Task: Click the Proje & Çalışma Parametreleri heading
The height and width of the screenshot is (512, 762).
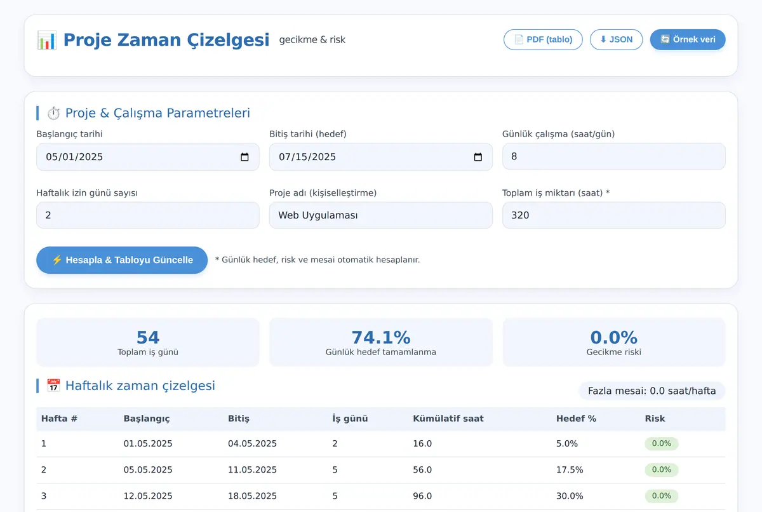Action: pos(157,113)
